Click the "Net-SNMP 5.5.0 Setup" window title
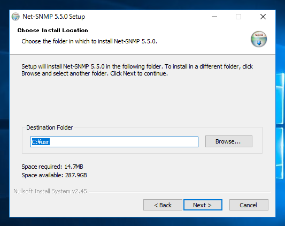Screen dimensions: 285x226 tap(53, 17)
